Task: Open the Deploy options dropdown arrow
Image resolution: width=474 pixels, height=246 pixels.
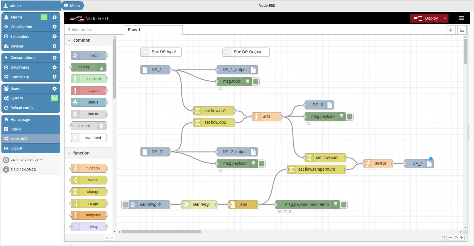Action: 445,18
